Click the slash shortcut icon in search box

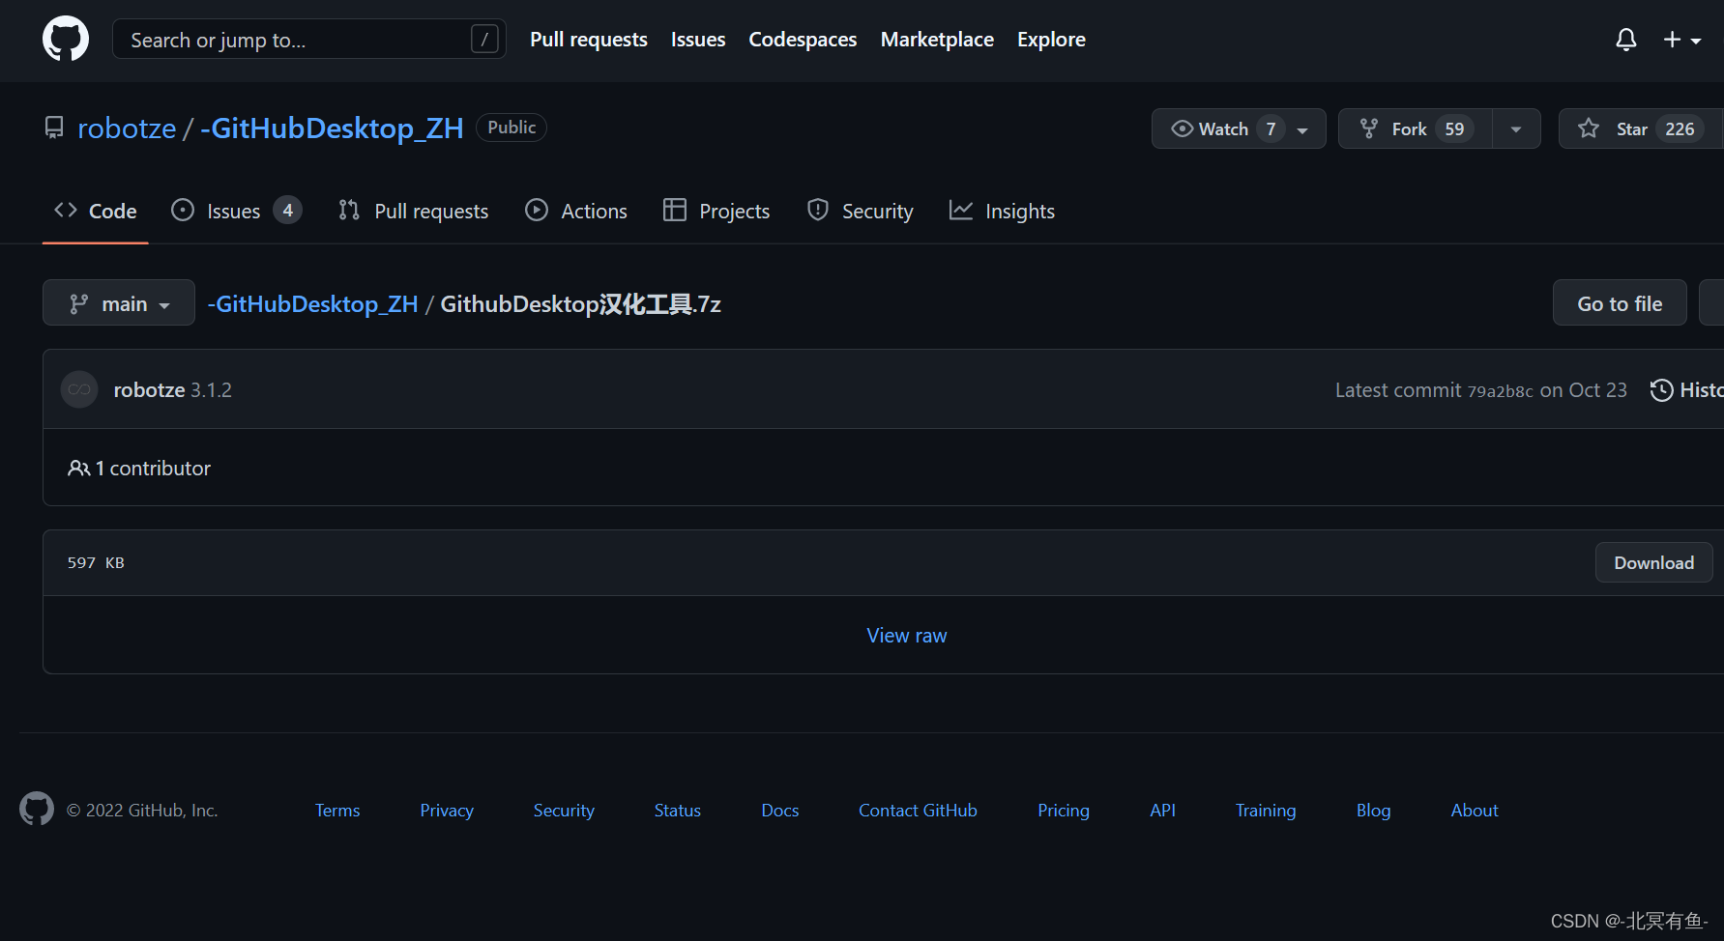(x=484, y=40)
